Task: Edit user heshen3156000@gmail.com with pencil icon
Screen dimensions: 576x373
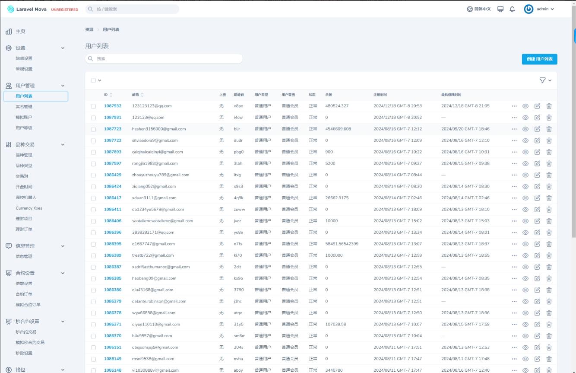Action: (x=537, y=129)
